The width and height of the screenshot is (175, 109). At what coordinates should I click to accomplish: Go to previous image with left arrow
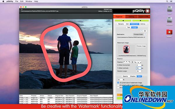[x=123, y=21]
